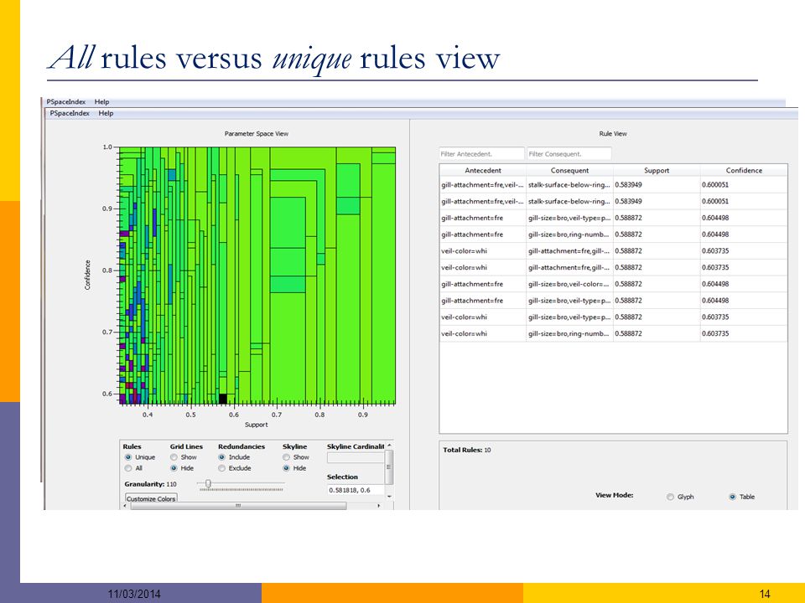Click the horizontal scrollbar thumb
This screenshot has height=603, width=805.
[x=238, y=506]
